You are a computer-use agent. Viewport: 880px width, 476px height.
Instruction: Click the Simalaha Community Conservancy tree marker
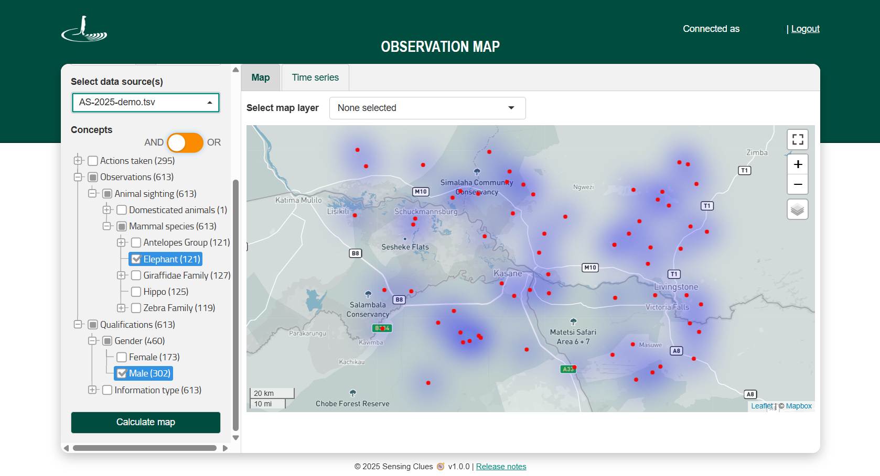click(477, 172)
